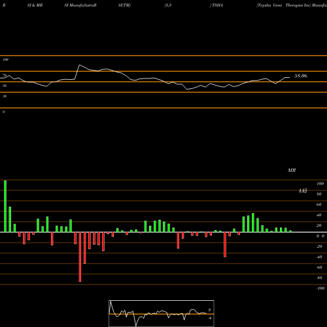This screenshot has height=327, width=327.
Task: Click the deepest red histogram bar near -90
Action: point(80,257)
